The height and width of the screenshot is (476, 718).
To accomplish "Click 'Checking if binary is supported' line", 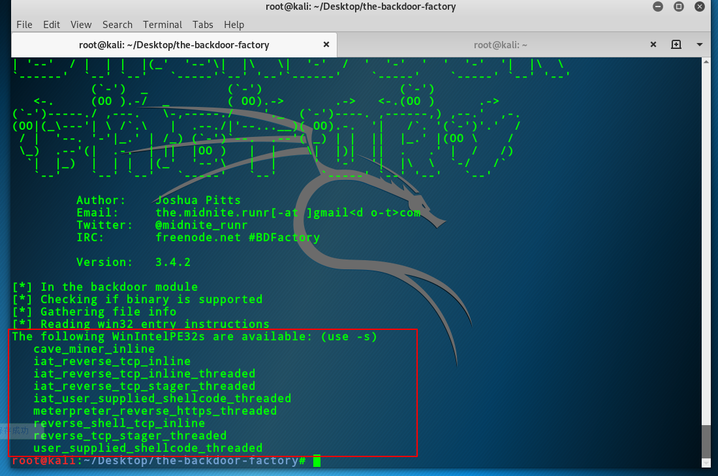I will [137, 299].
